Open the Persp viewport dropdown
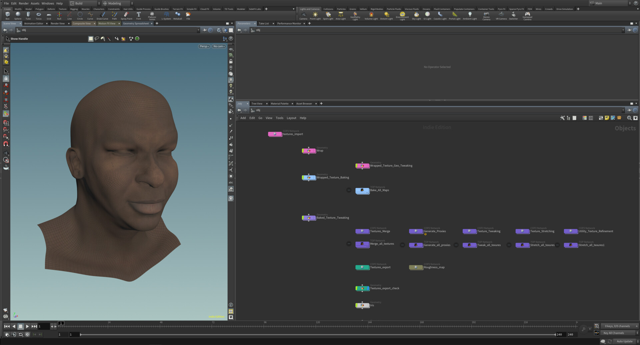This screenshot has height=345, width=640. coord(203,46)
